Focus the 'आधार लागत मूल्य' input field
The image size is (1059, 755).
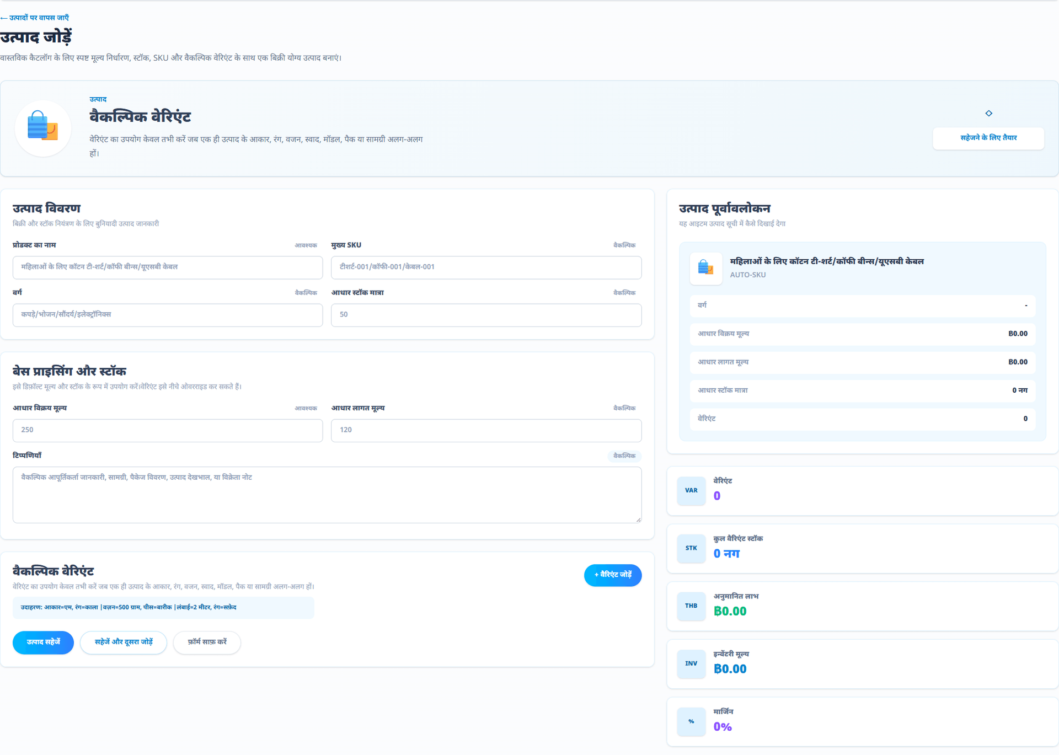point(486,430)
